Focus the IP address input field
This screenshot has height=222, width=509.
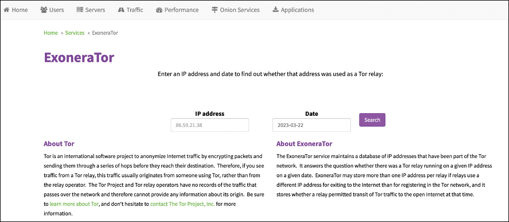point(209,125)
